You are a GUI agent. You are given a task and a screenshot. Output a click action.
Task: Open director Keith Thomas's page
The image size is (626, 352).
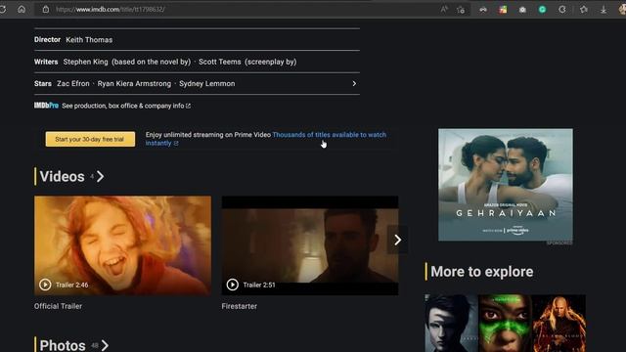coord(89,40)
